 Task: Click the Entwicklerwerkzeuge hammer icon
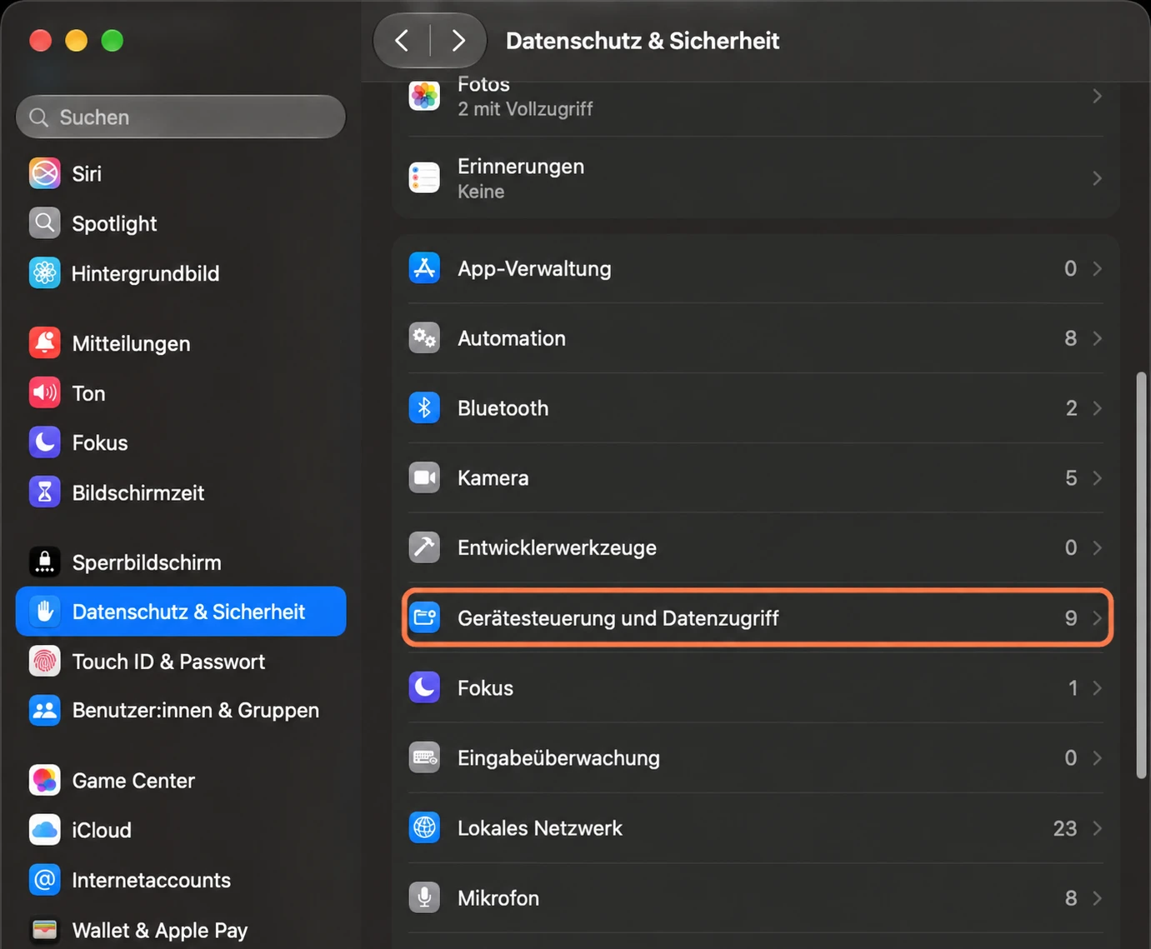point(424,547)
